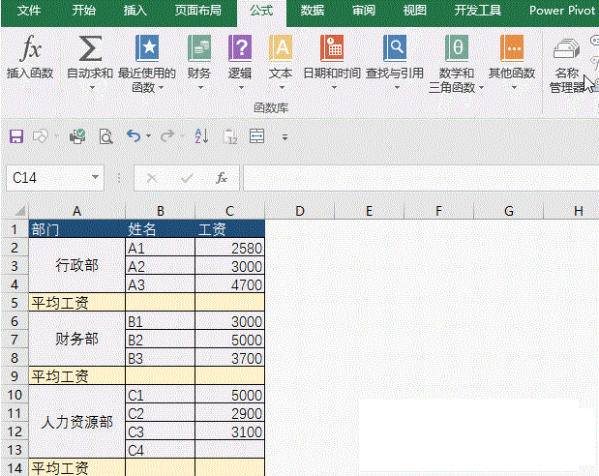Open Recently Used functions (最近使用的函数)
The image size is (599, 476).
coord(147,63)
